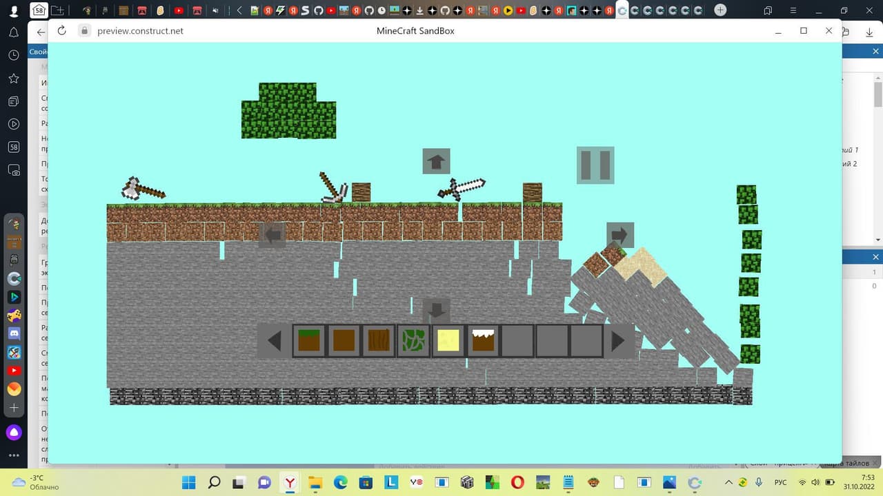Open File Explorer from the taskbar
This screenshot has width=883, height=496.
315,482
